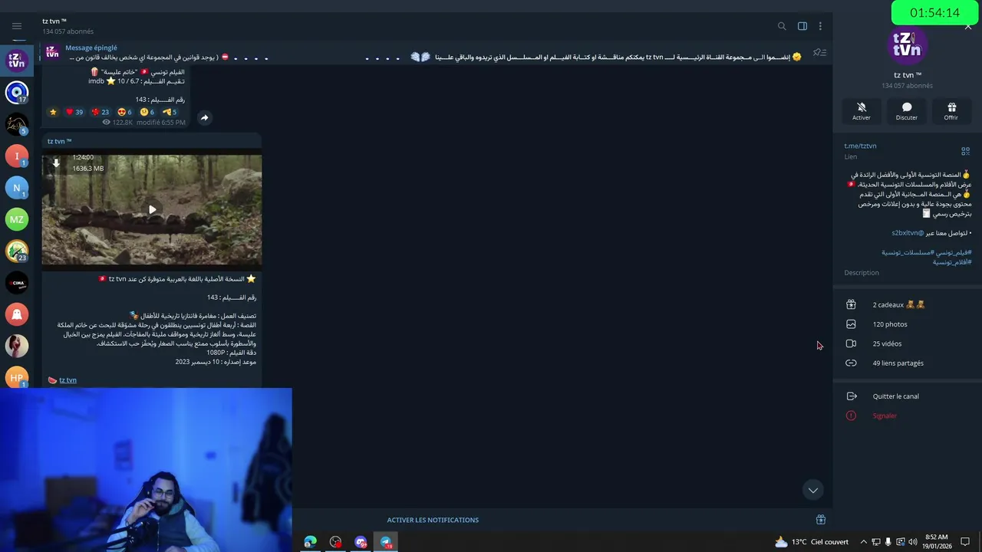Open the three-dot channel options menu

820,26
